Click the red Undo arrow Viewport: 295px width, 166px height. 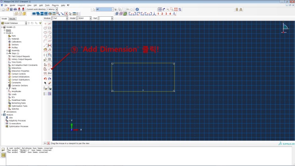tap(45, 79)
